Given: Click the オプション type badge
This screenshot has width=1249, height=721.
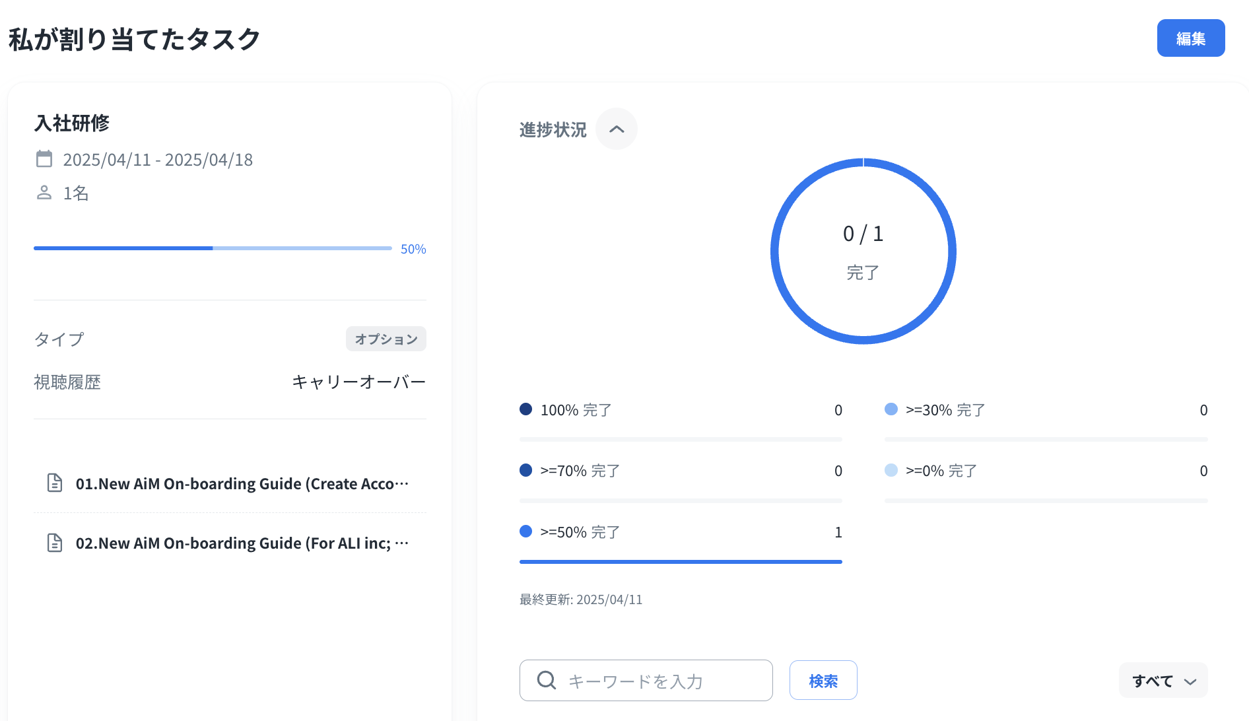Looking at the screenshot, I should (x=386, y=339).
